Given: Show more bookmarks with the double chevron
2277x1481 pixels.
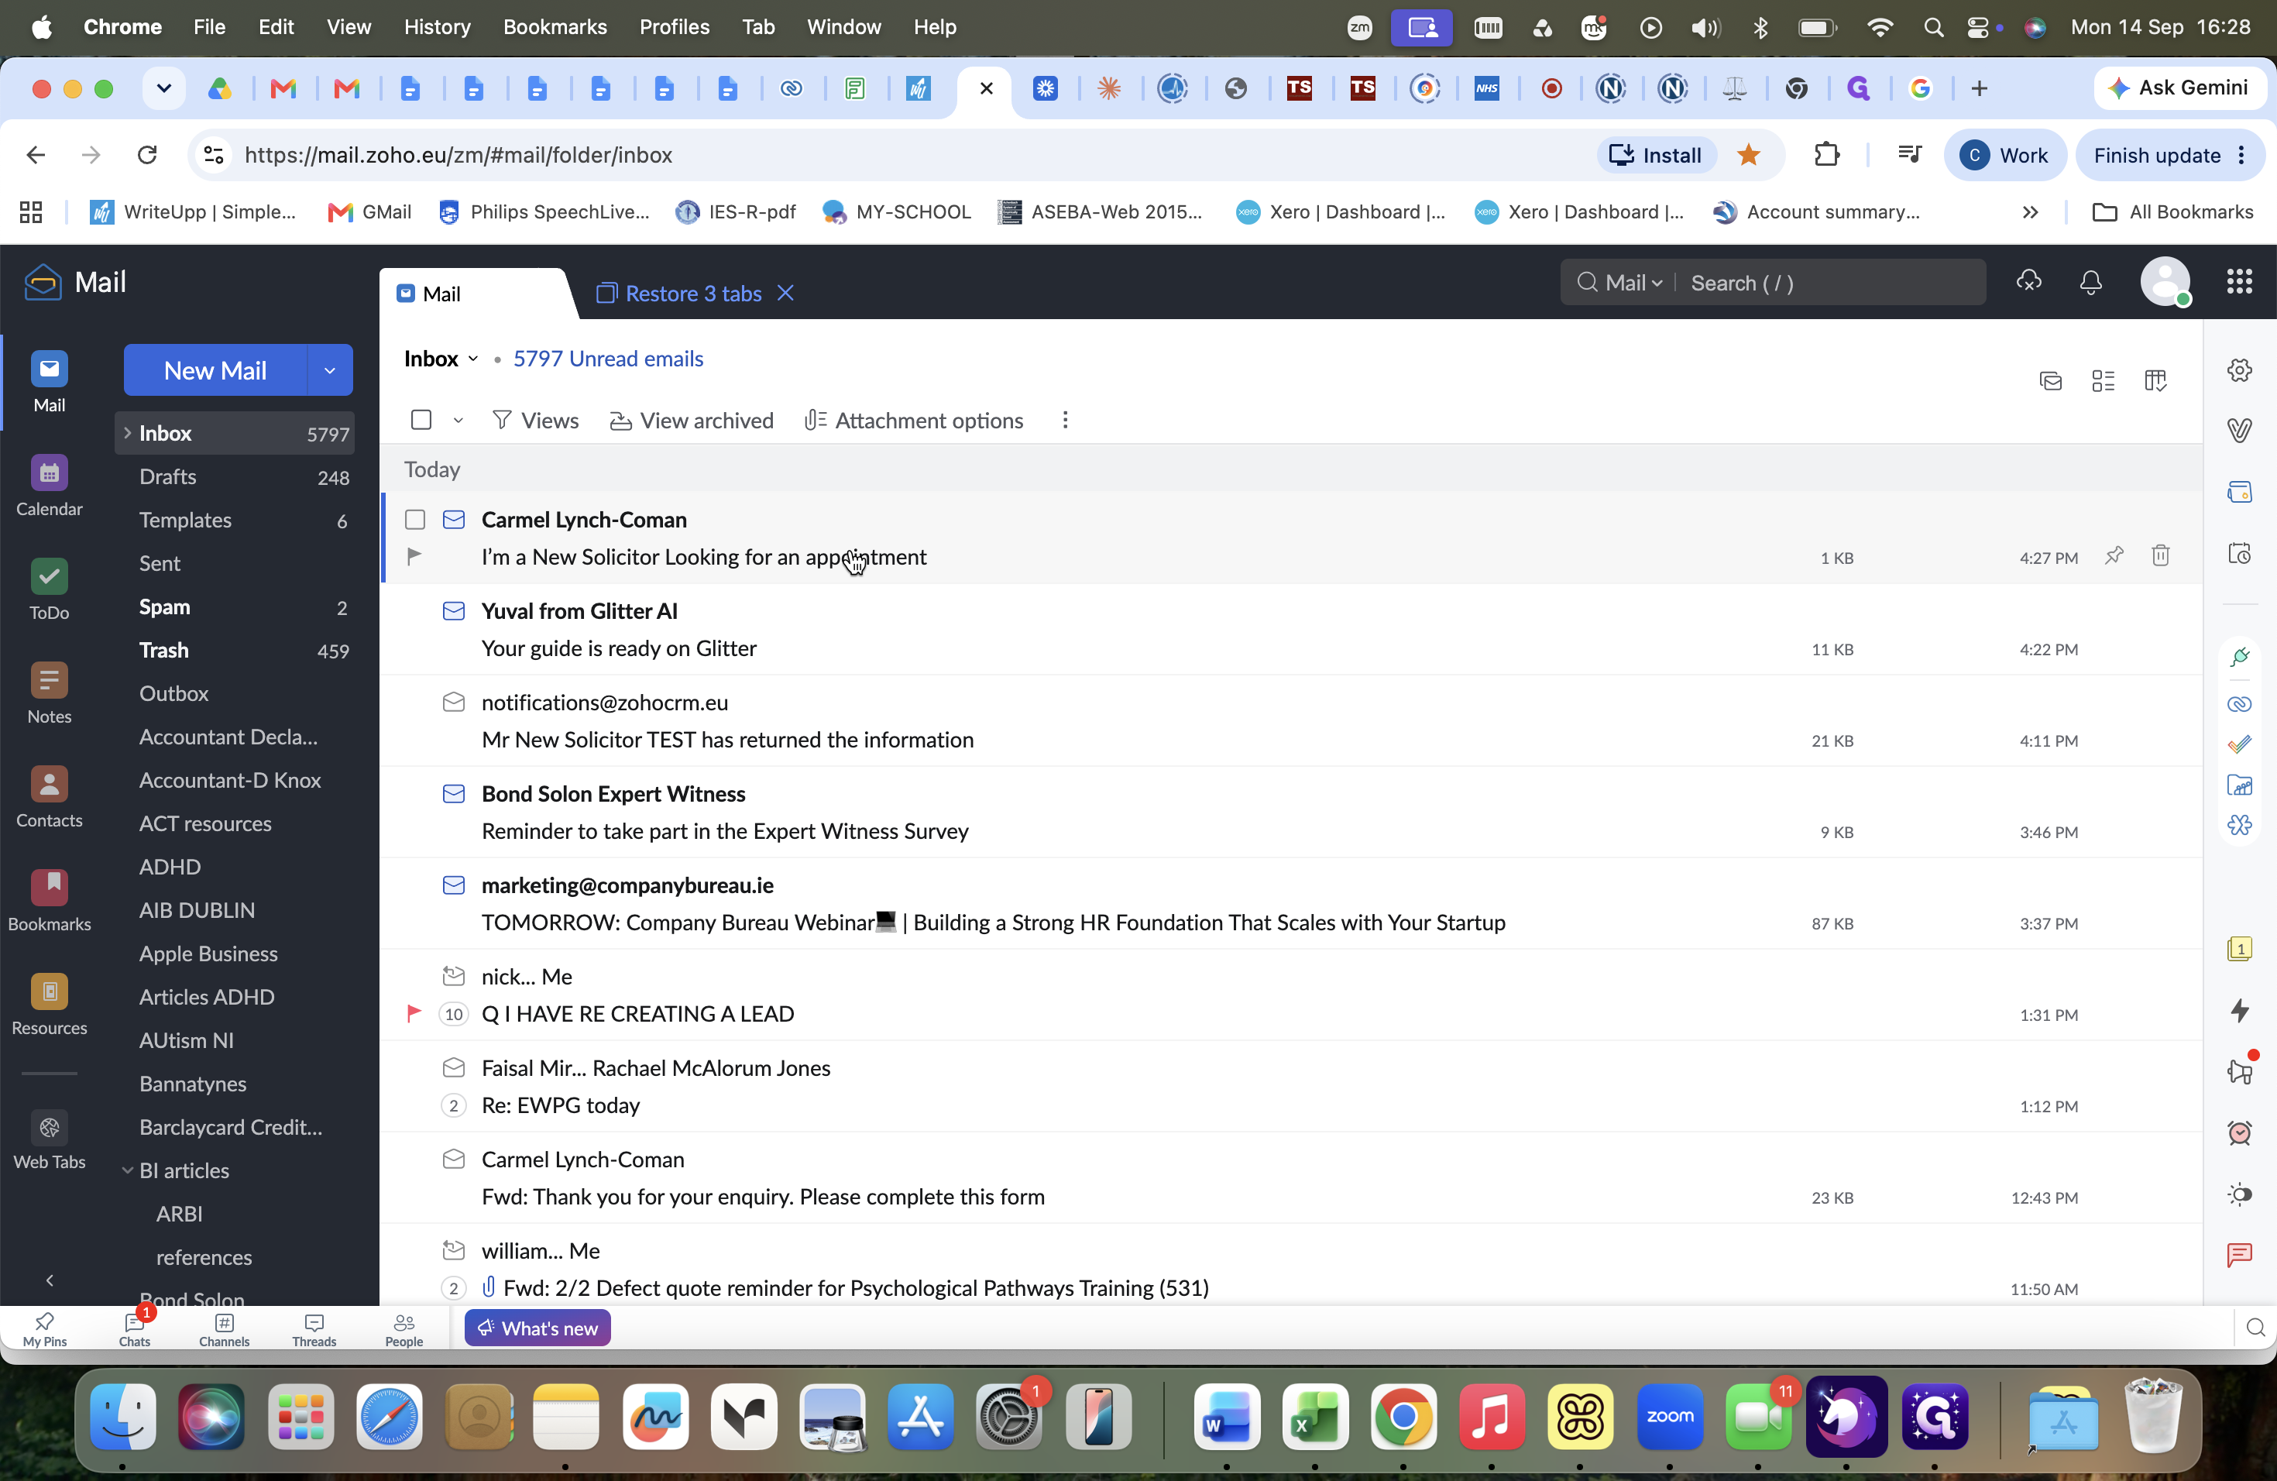Looking at the screenshot, I should 2030,212.
